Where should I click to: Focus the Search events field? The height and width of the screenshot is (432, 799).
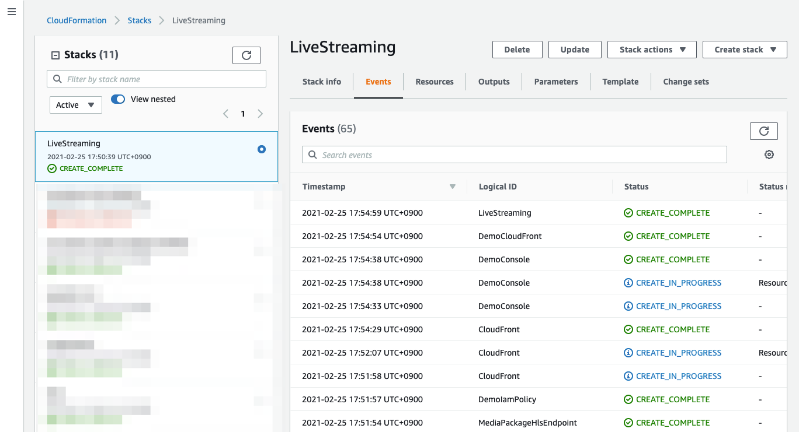515,154
